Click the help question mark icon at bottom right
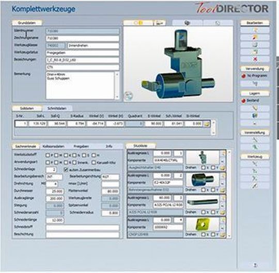Screen dimensions: 279x273 pos(255,265)
